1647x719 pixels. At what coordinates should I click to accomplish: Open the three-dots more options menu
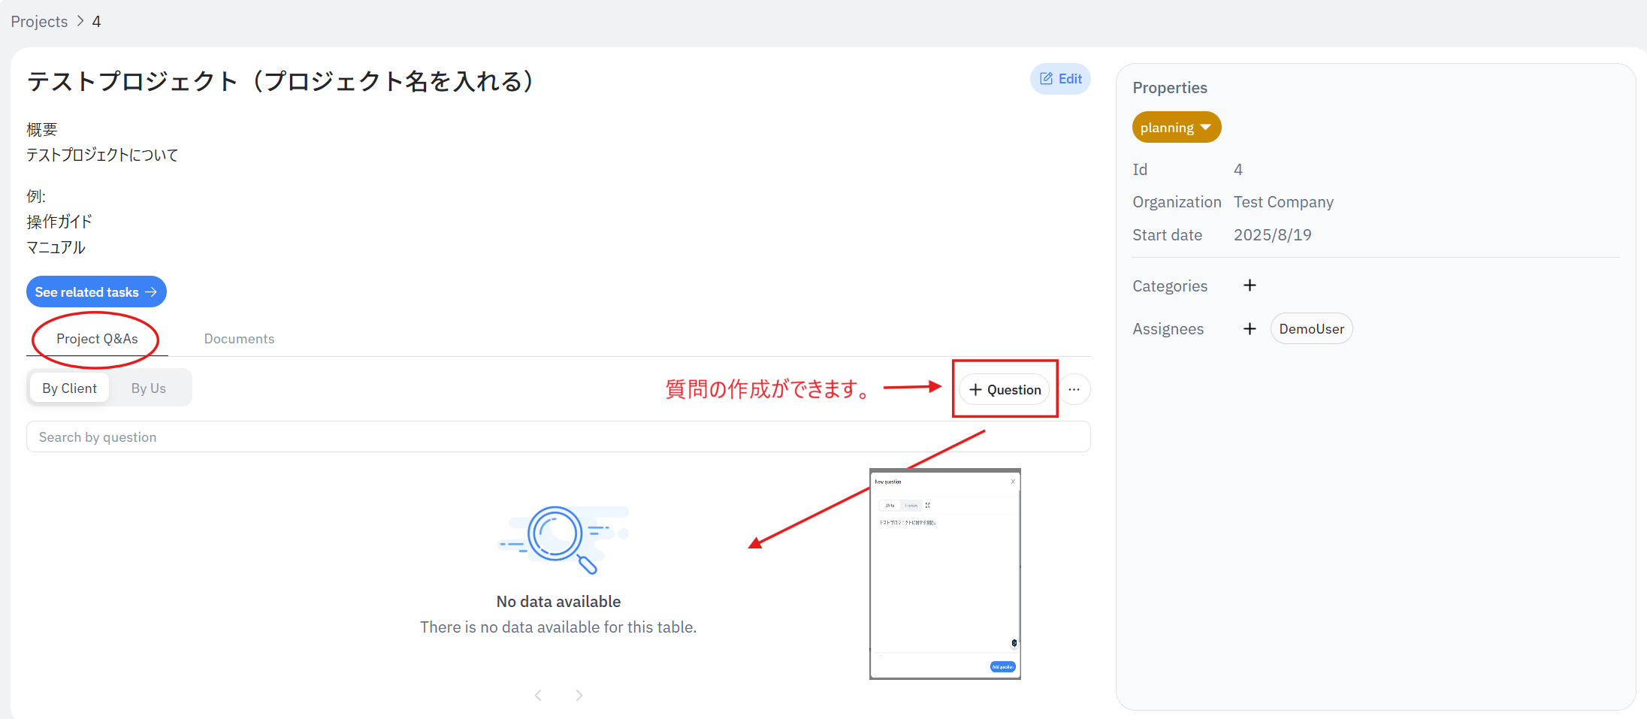[x=1074, y=389]
